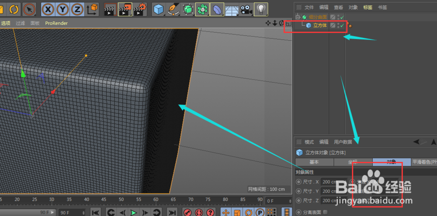The height and width of the screenshot is (216, 437).
Task: Play the animation forward
Action: pyautogui.click(x=134, y=213)
